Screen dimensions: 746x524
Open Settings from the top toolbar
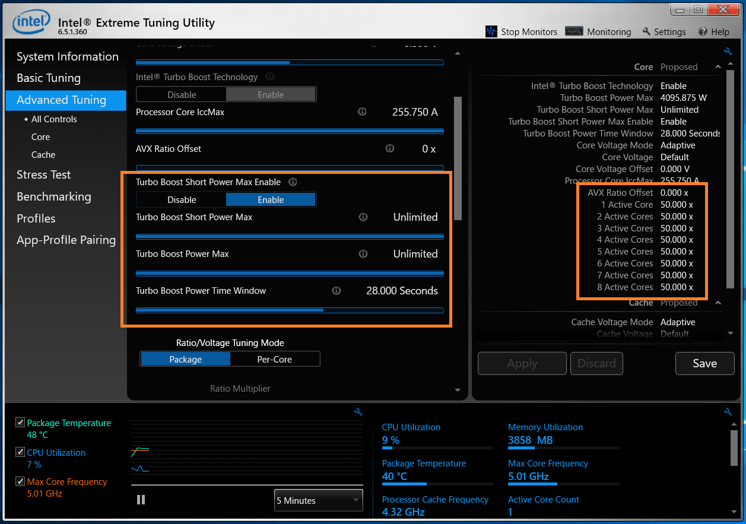click(x=664, y=31)
